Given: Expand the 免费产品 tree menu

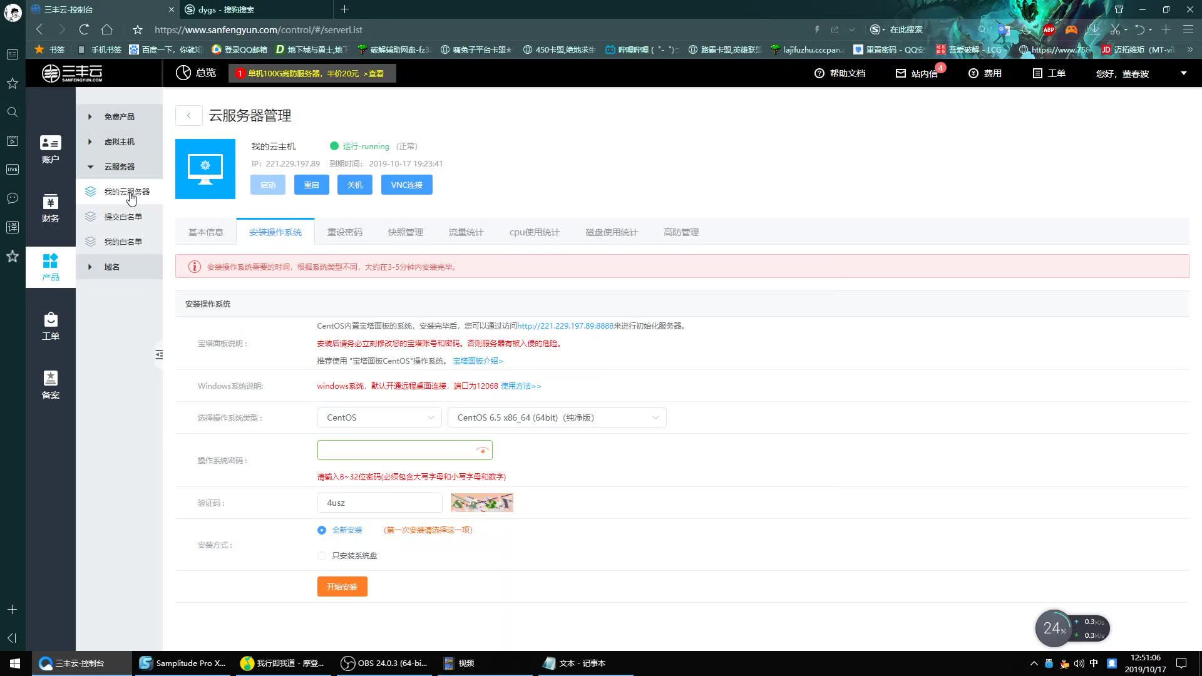Looking at the screenshot, I should point(119,117).
